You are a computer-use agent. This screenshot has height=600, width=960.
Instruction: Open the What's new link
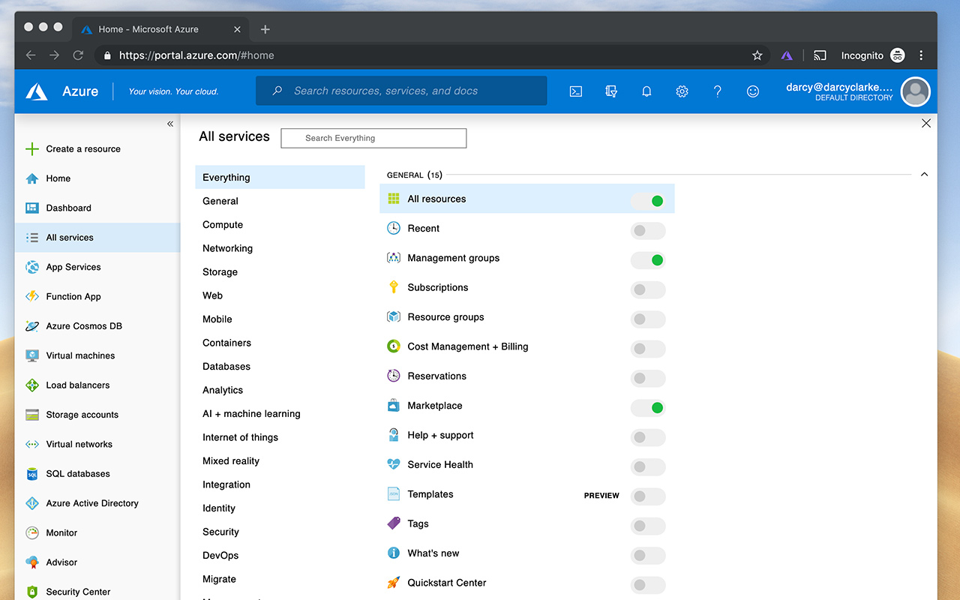point(433,553)
